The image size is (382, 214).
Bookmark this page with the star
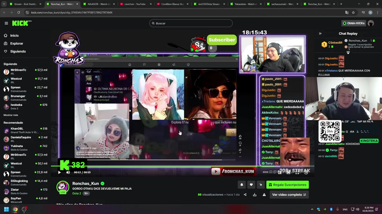click(353, 12)
